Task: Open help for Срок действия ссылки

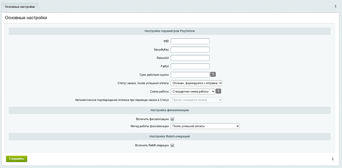Action: tap(213, 75)
